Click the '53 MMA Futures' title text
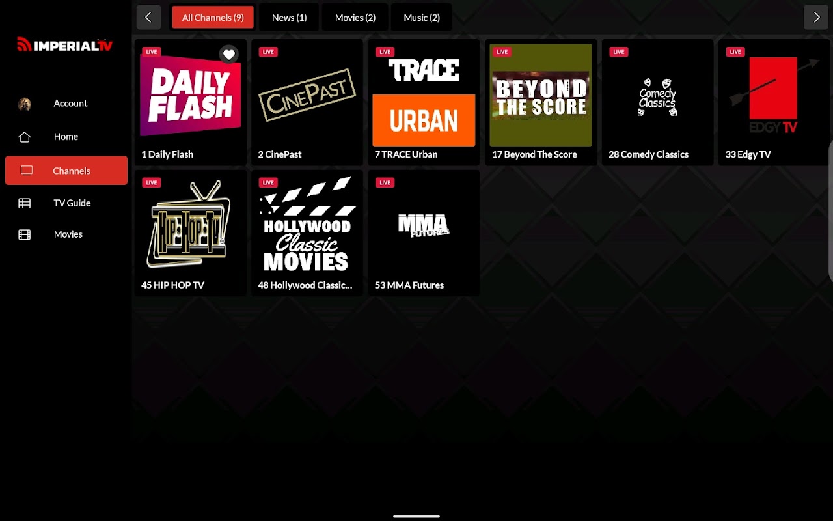Screen dimensions: 833x521 [409, 285]
